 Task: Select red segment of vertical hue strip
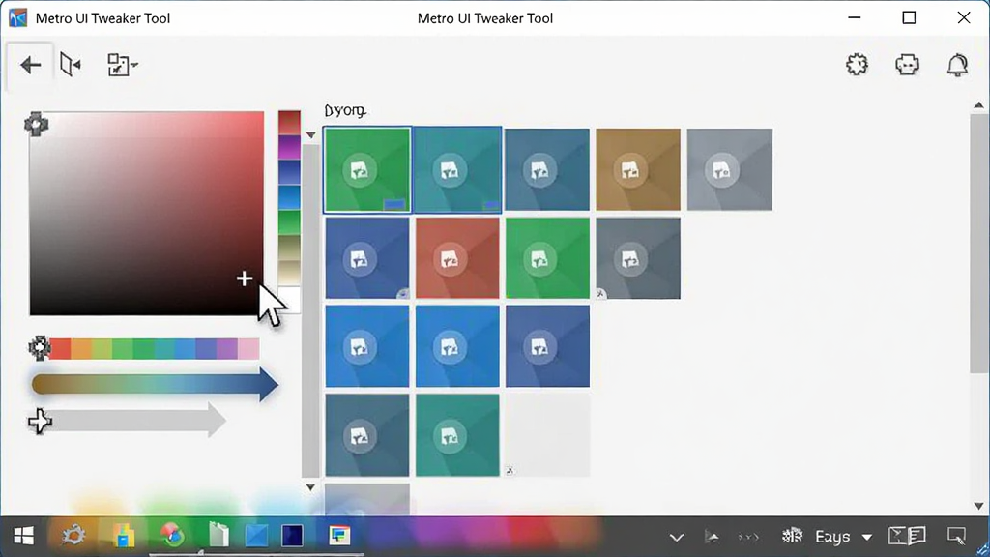click(x=289, y=123)
